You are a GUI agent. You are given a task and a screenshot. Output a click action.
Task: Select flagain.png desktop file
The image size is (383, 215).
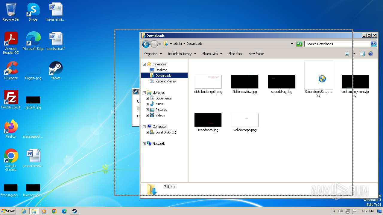33,73
